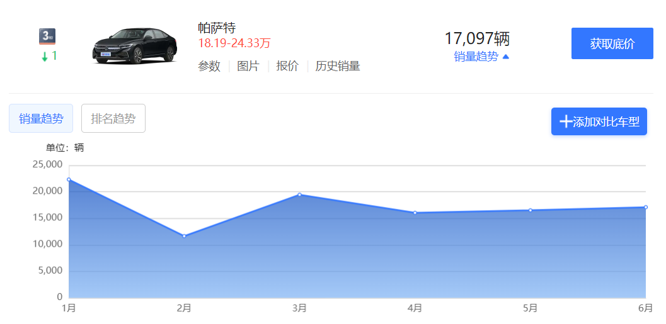Open the 图片 pictures link
The height and width of the screenshot is (324, 666).
point(248,66)
